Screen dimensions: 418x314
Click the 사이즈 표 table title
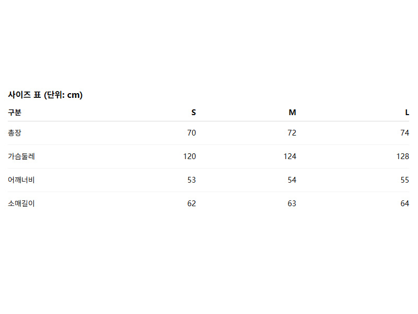point(45,95)
